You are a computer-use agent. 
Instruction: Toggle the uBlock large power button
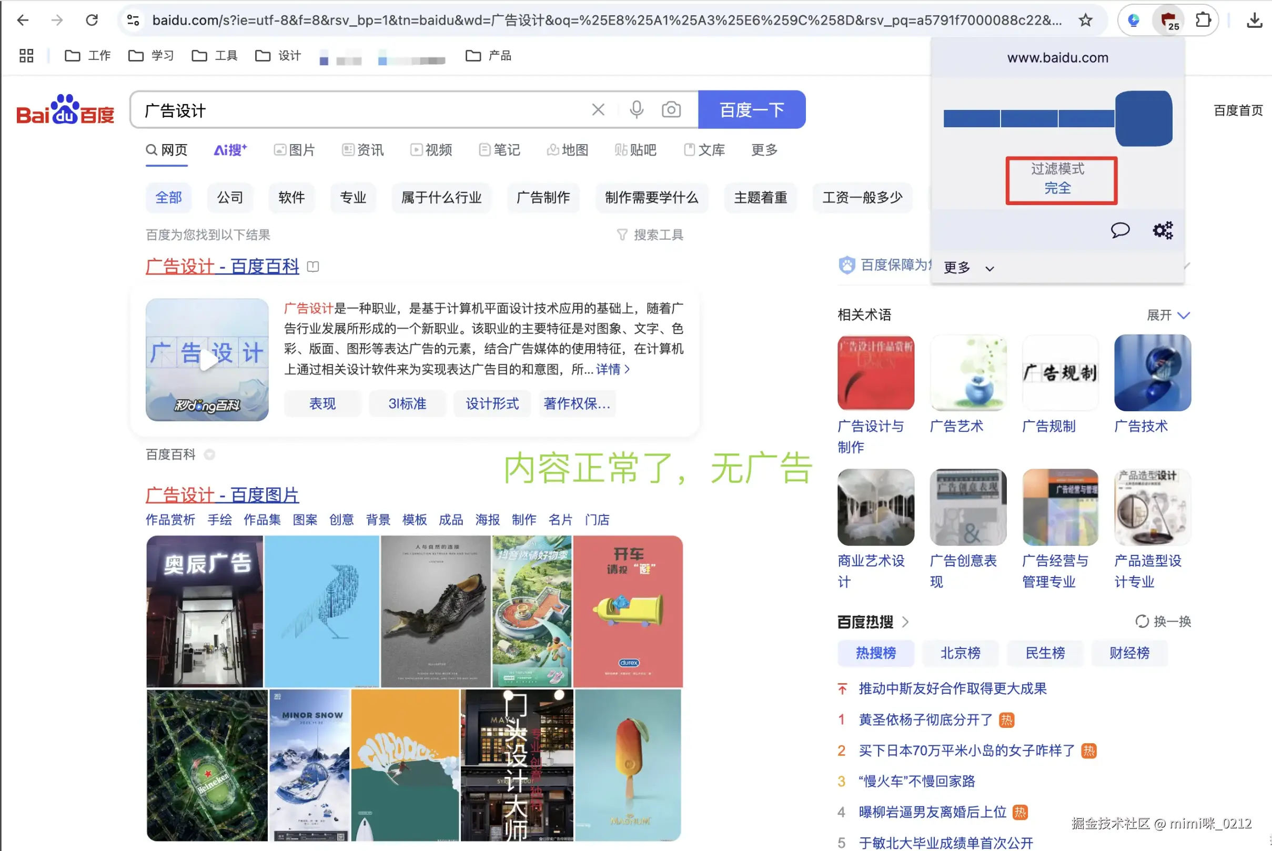pyautogui.click(x=1144, y=118)
